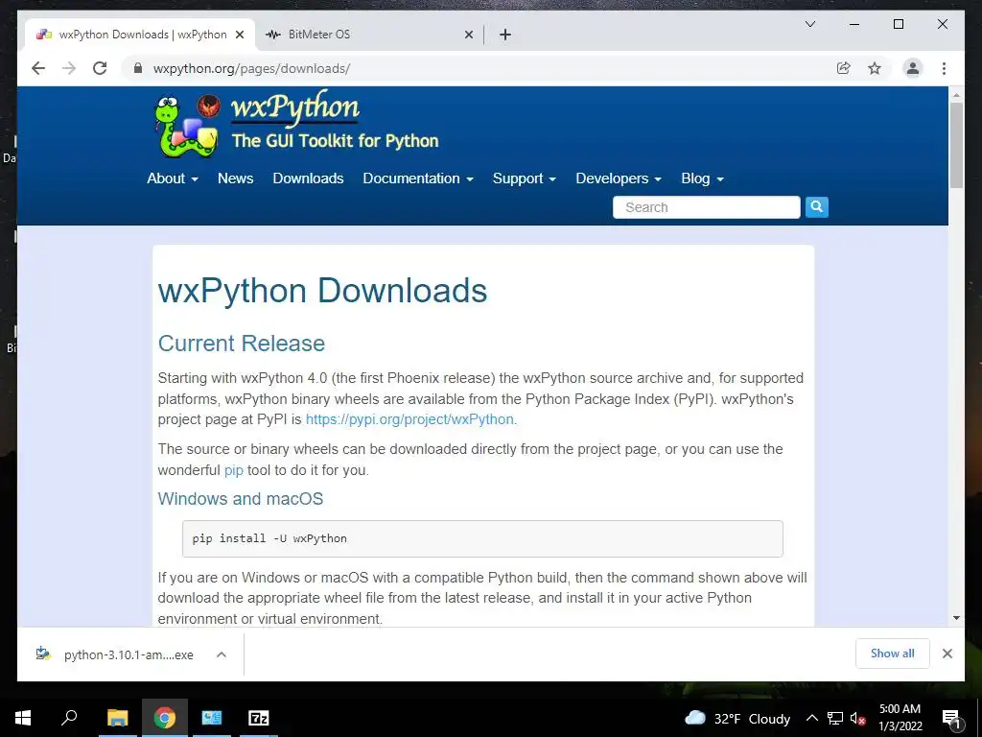Expand options for the python download item
982x737 pixels.
(x=222, y=654)
